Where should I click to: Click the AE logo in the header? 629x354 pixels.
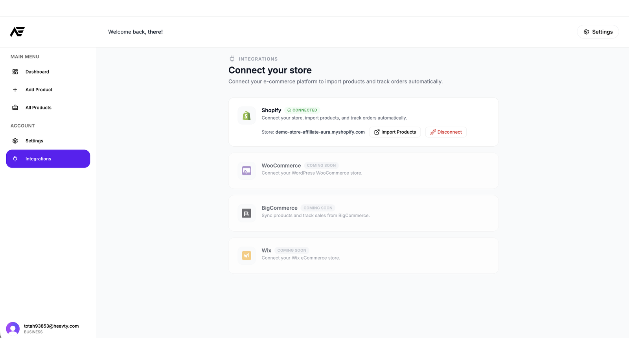pyautogui.click(x=17, y=31)
